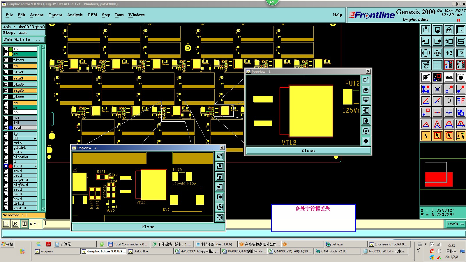This screenshot has height=262, width=466.
Task: Click the layer list scroll-up arrow
Action: [43, 47]
